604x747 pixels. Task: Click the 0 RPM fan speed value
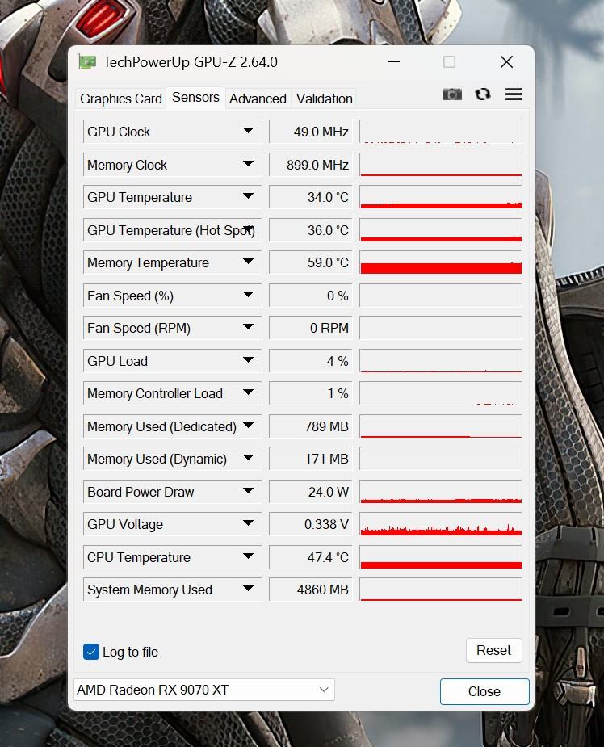(x=311, y=328)
